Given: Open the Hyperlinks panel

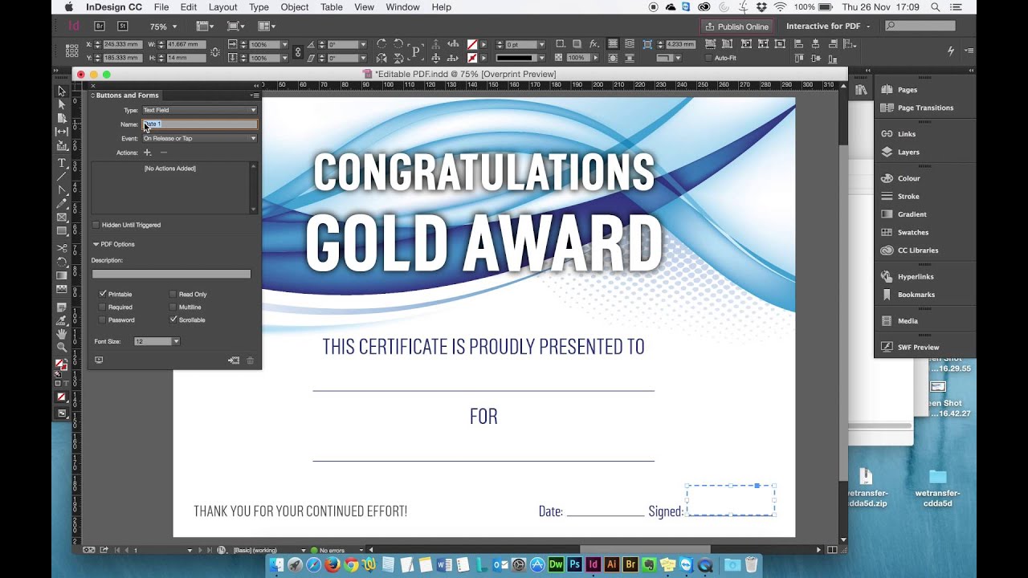Looking at the screenshot, I should click(916, 276).
